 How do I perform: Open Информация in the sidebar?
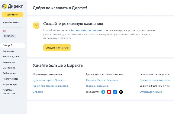[10, 84]
